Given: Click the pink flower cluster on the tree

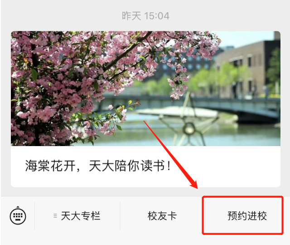Looking at the screenshot, I should (x=74, y=74).
